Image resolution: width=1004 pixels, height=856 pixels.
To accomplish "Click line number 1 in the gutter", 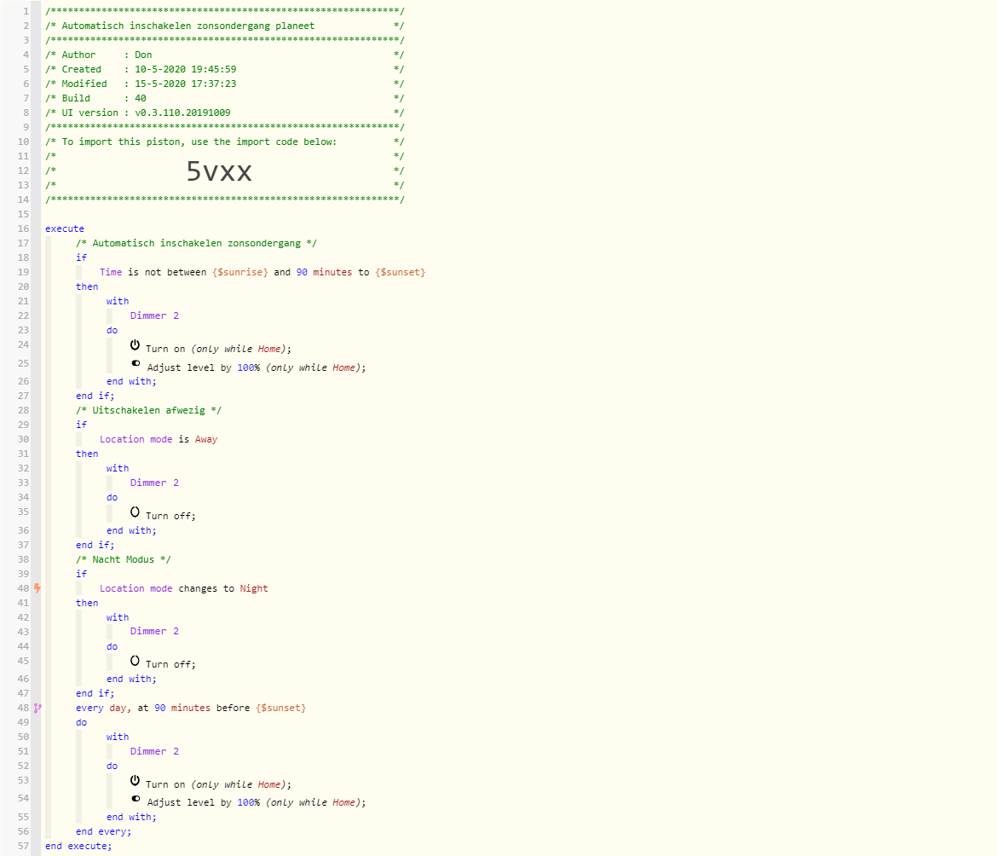I will point(26,12).
